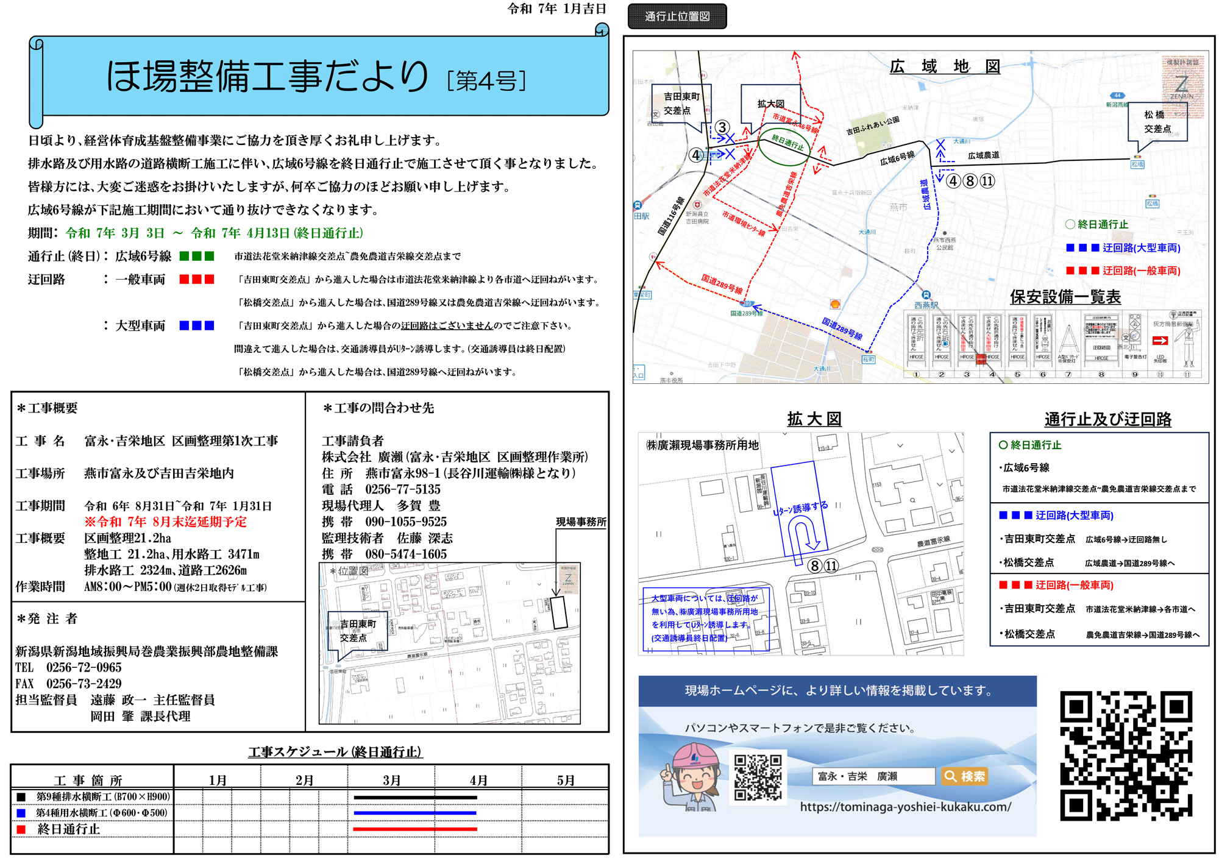The width and height of the screenshot is (1219, 861).
Task: Click the 通行止位置図 tab header
Action: tap(677, 16)
